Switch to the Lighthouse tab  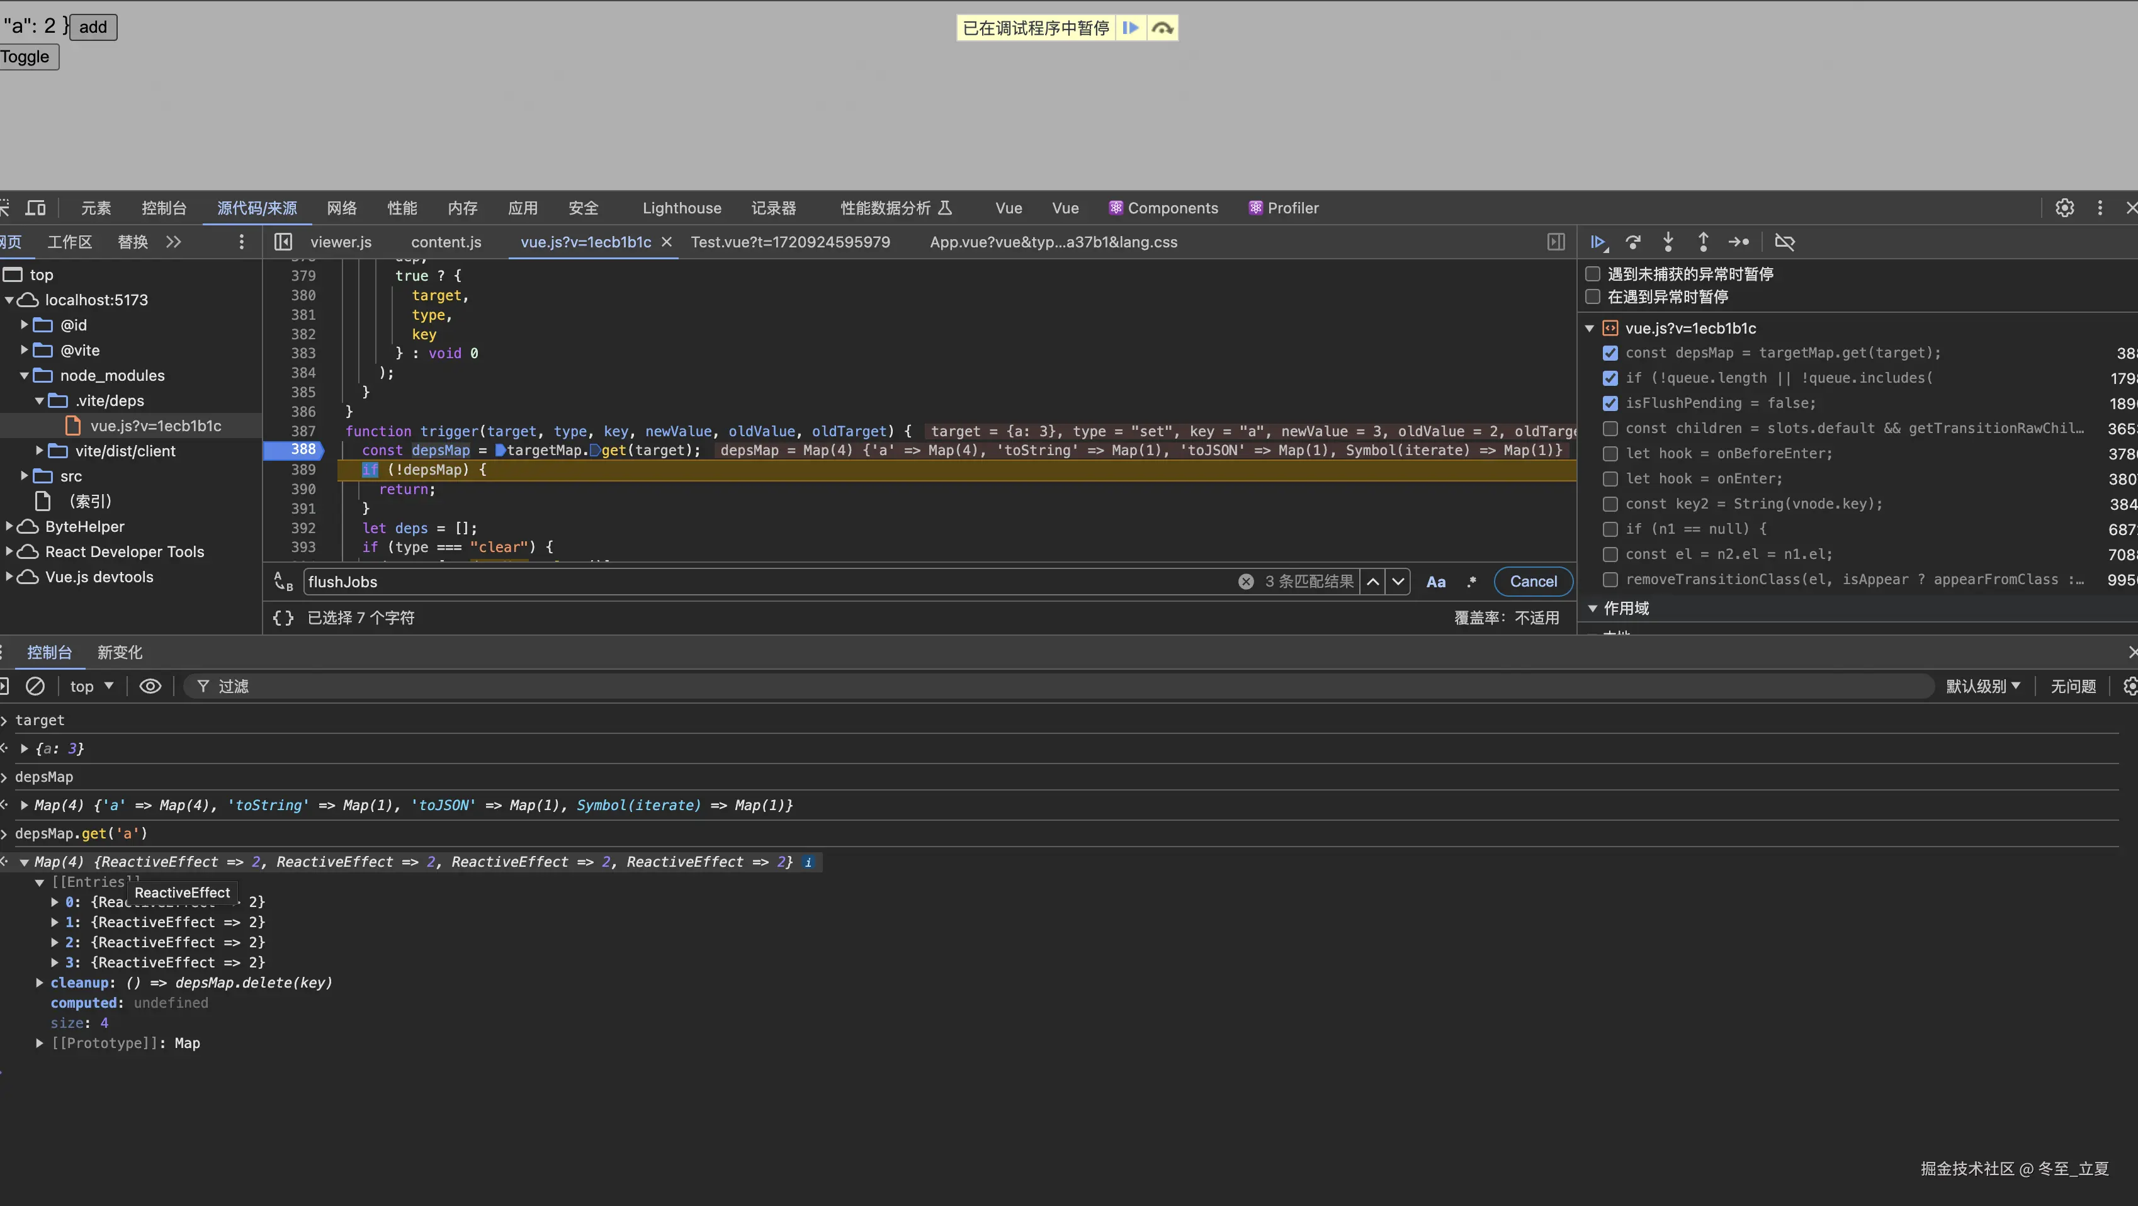click(681, 208)
